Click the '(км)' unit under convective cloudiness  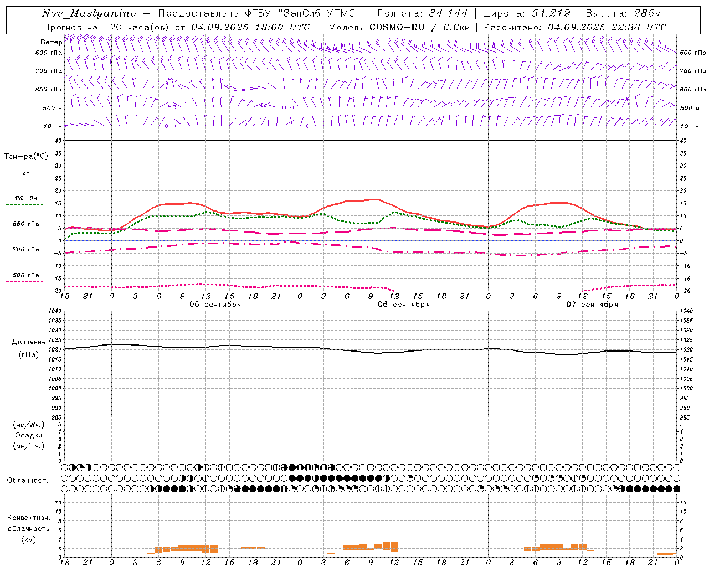(29, 539)
